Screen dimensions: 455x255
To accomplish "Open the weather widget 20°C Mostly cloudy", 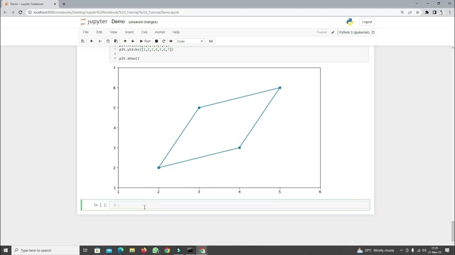I will click(375, 250).
